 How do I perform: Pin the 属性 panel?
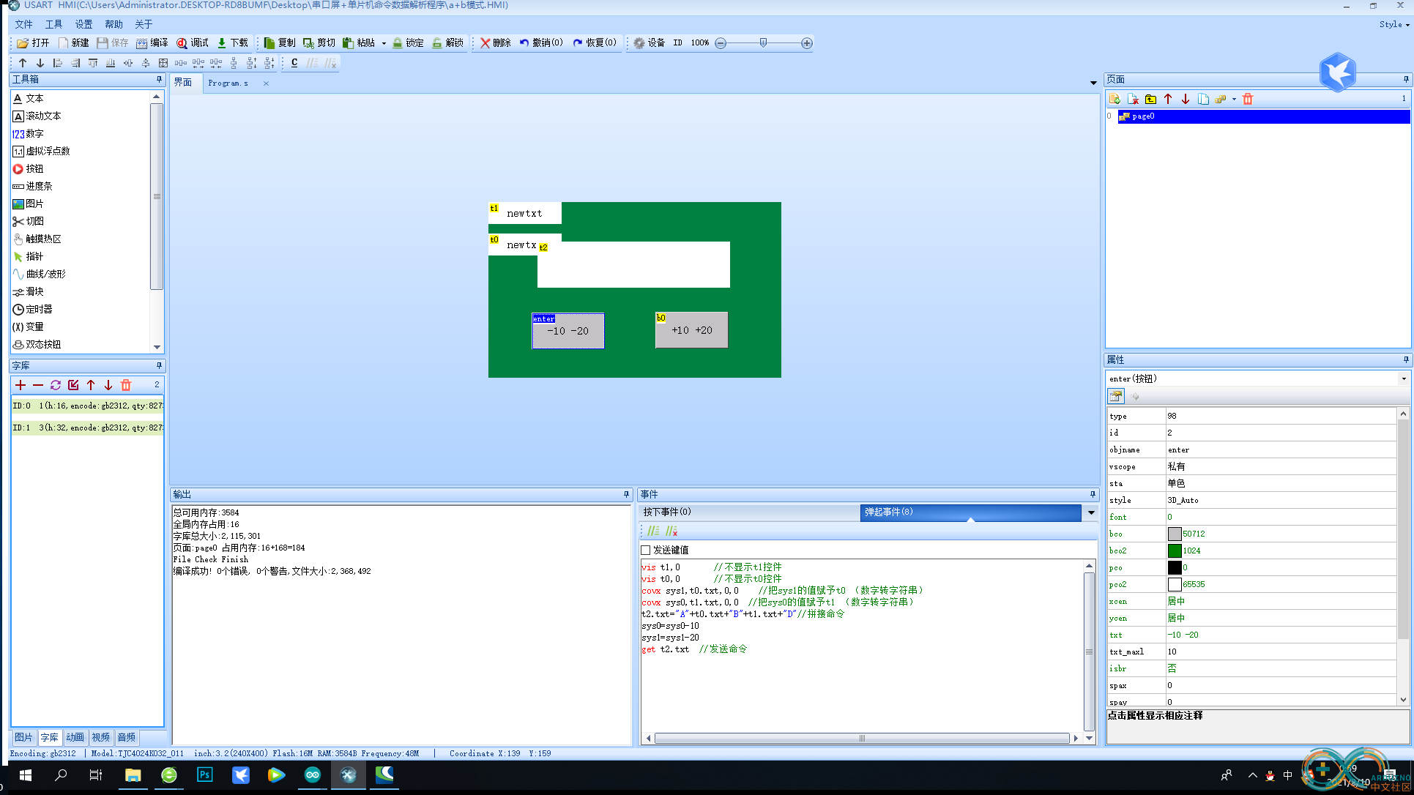1406,359
